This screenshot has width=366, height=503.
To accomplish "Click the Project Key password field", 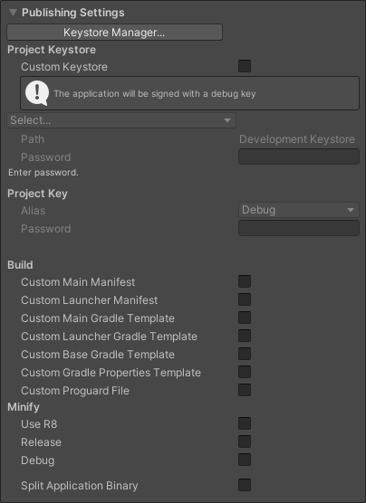I will click(x=299, y=228).
